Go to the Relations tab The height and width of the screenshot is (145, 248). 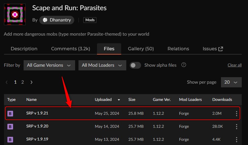tap(178, 49)
